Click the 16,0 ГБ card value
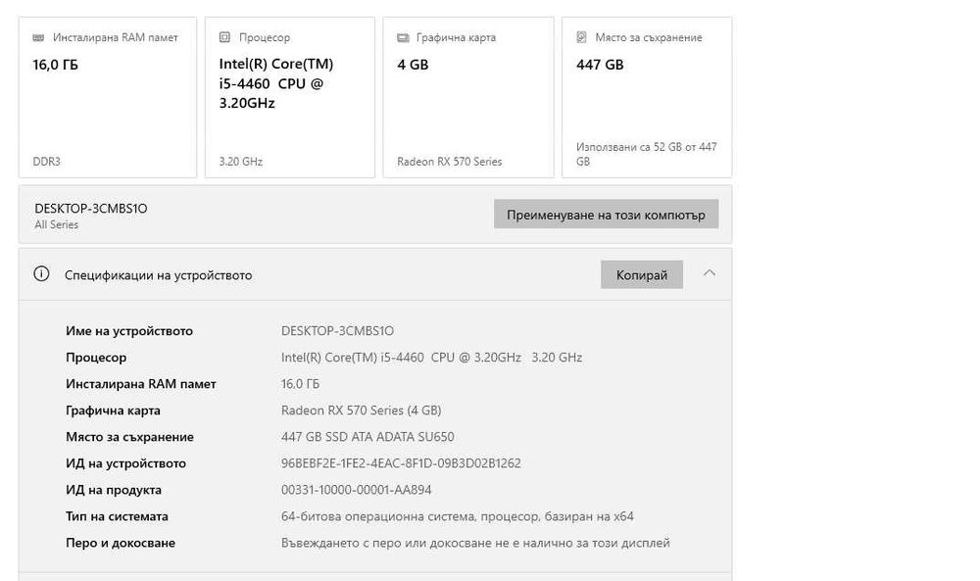Image resolution: width=980 pixels, height=581 pixels. click(x=56, y=65)
